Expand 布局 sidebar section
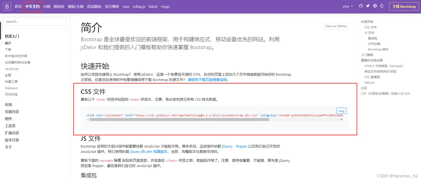 coord(8,105)
